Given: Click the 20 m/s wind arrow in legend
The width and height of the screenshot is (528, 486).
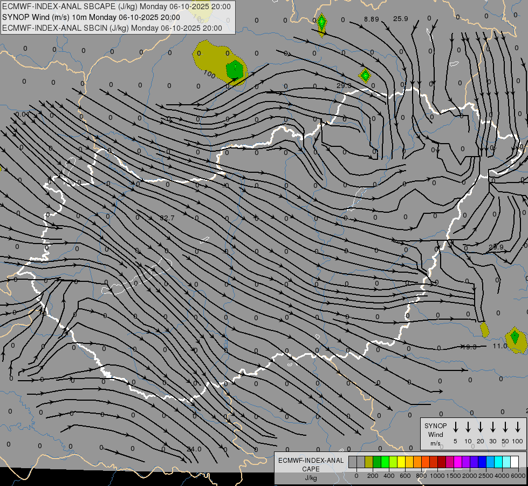Looking at the screenshot, I should pyautogui.click(x=481, y=427).
